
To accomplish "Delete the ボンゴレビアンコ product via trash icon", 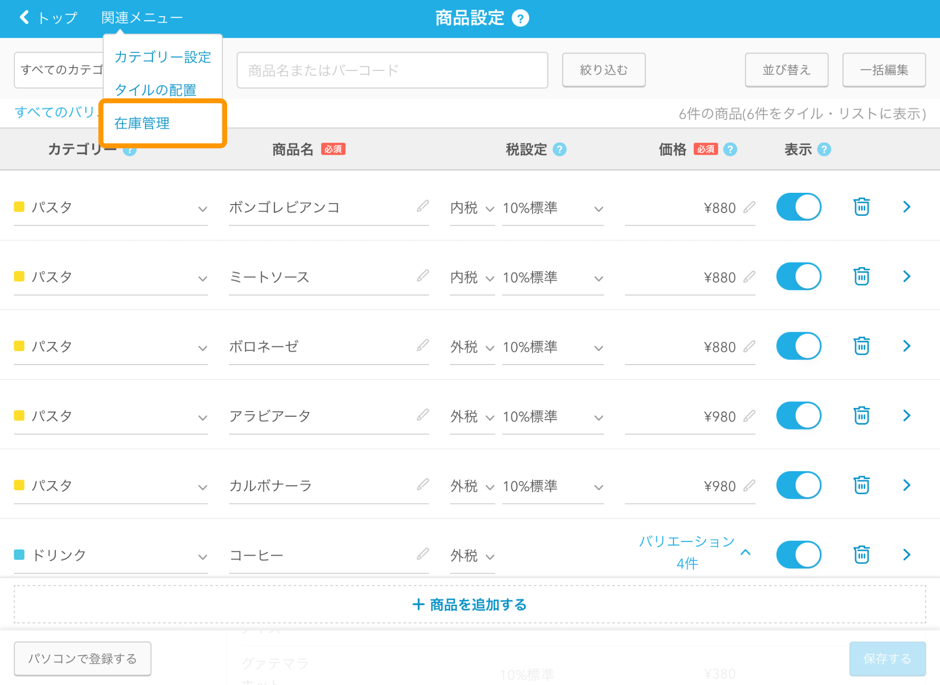I will pyautogui.click(x=862, y=207).
